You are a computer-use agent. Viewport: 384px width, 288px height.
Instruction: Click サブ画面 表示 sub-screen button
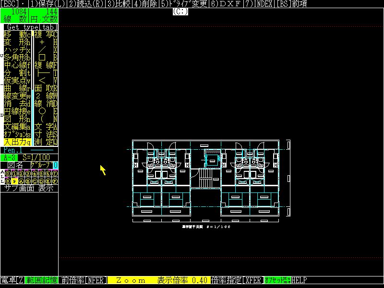[x=29, y=189]
